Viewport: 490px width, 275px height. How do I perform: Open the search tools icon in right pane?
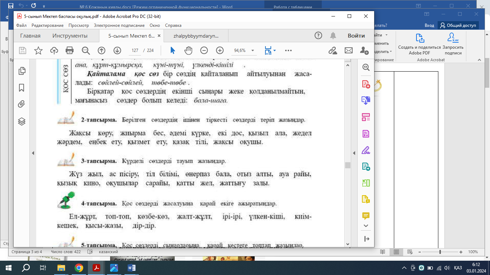tap(366, 67)
